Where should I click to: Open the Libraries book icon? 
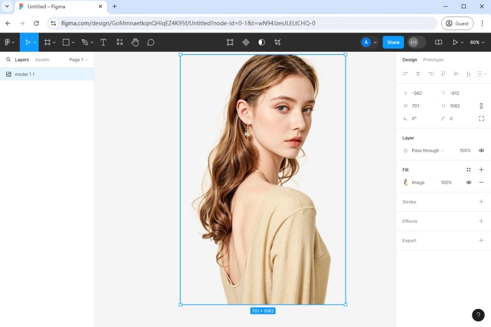pos(438,42)
